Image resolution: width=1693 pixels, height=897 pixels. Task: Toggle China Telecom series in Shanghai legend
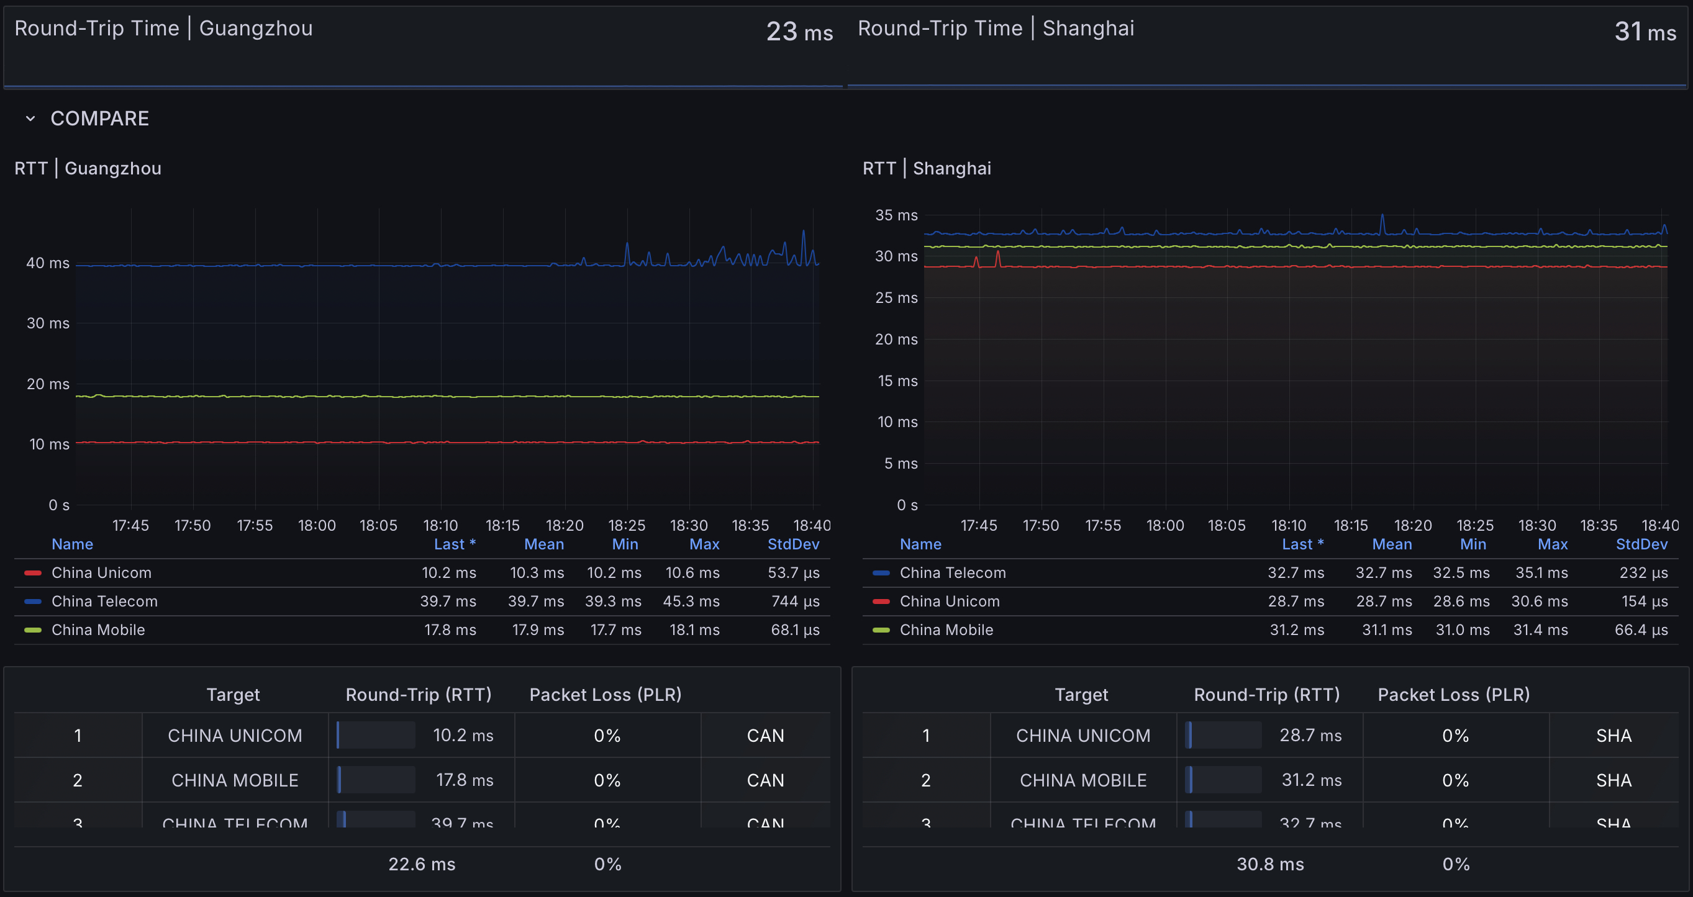tap(952, 573)
